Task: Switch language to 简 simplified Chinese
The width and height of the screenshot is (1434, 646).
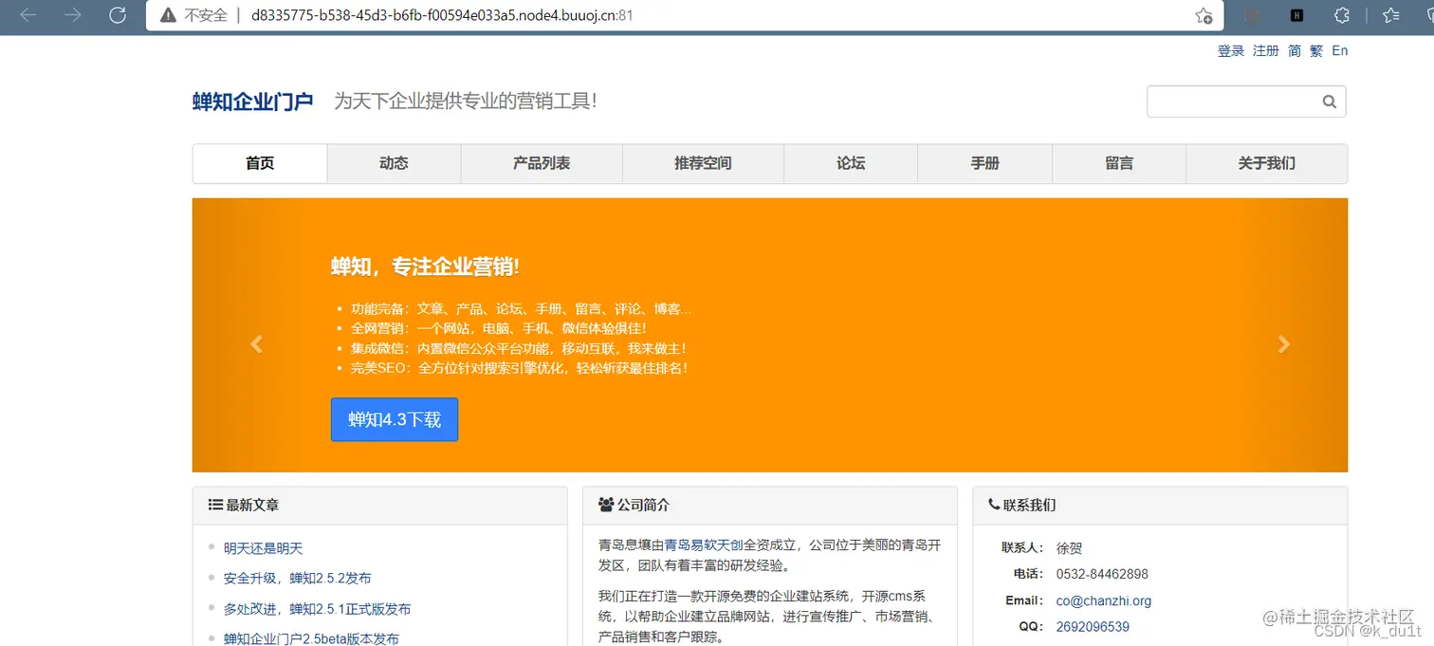Action: pyautogui.click(x=1295, y=51)
